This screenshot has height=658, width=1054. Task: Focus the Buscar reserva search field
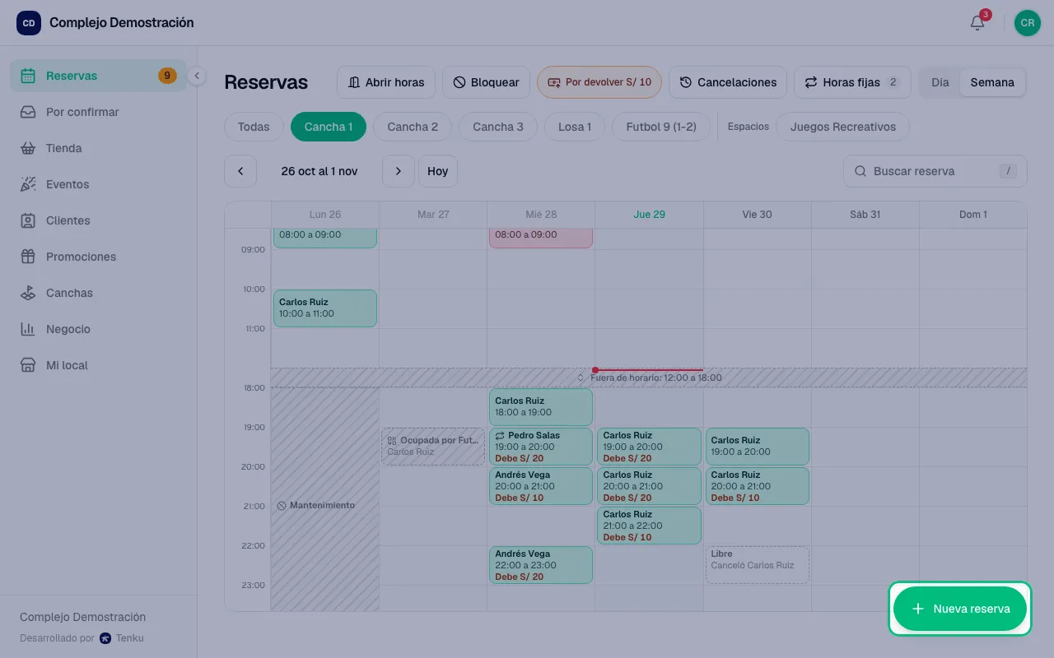[x=935, y=171]
